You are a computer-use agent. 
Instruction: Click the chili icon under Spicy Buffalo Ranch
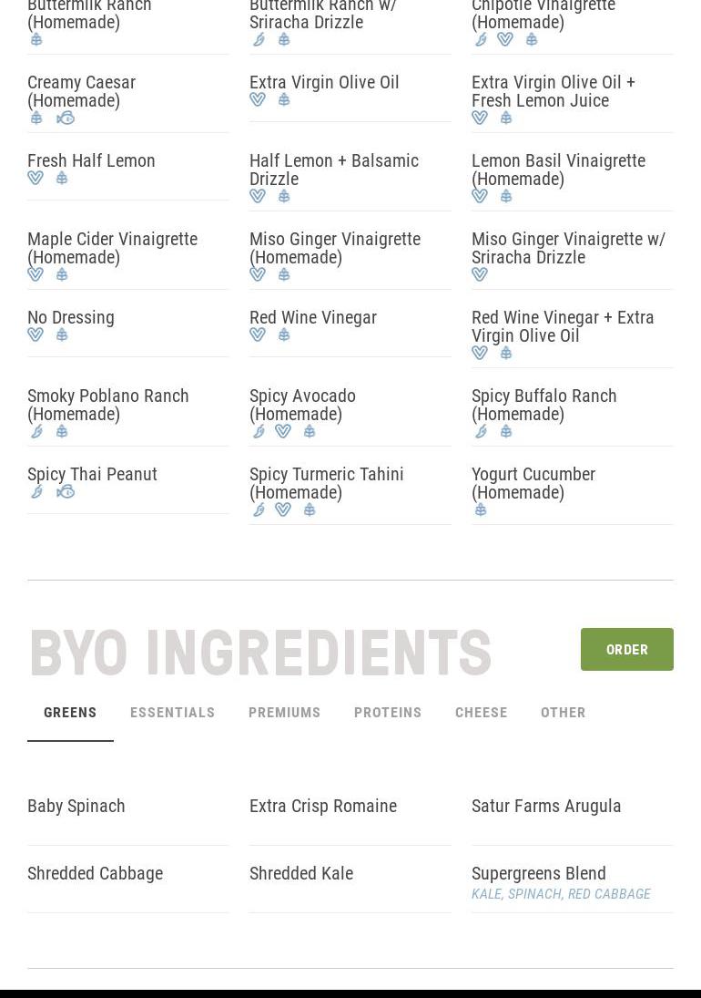coord(481,432)
